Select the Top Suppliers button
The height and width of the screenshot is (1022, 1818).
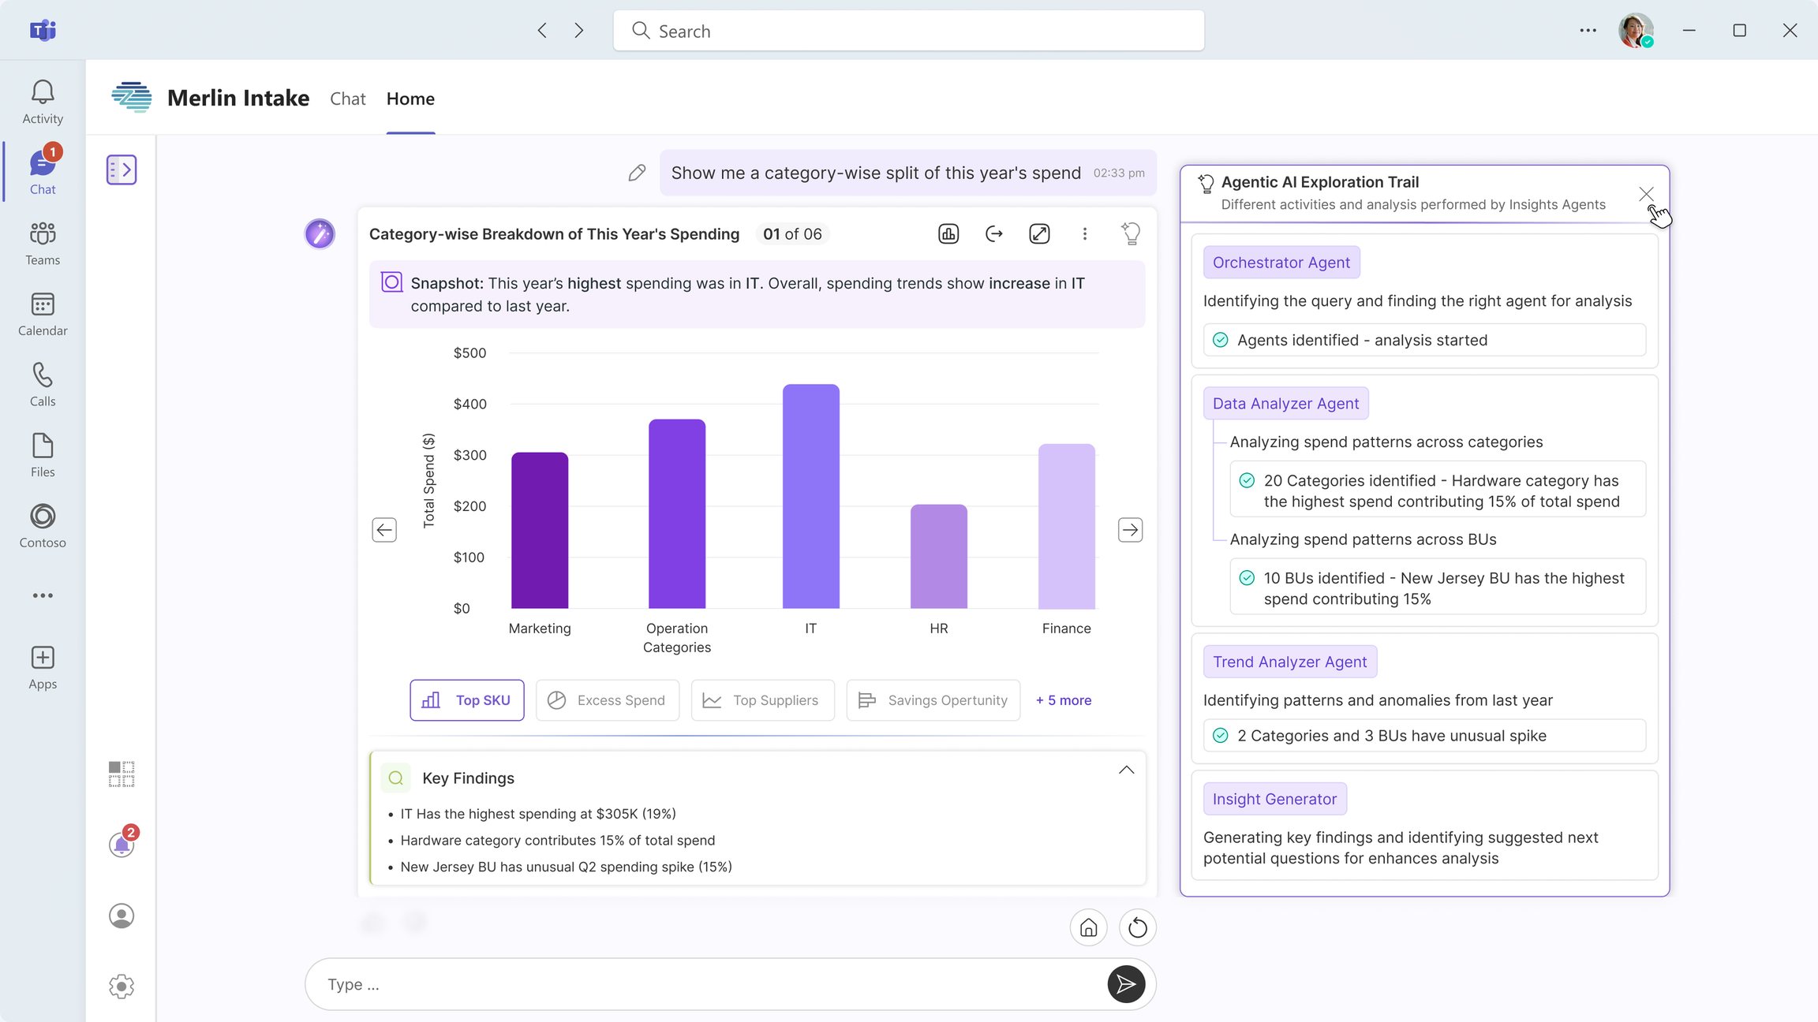coord(762,700)
